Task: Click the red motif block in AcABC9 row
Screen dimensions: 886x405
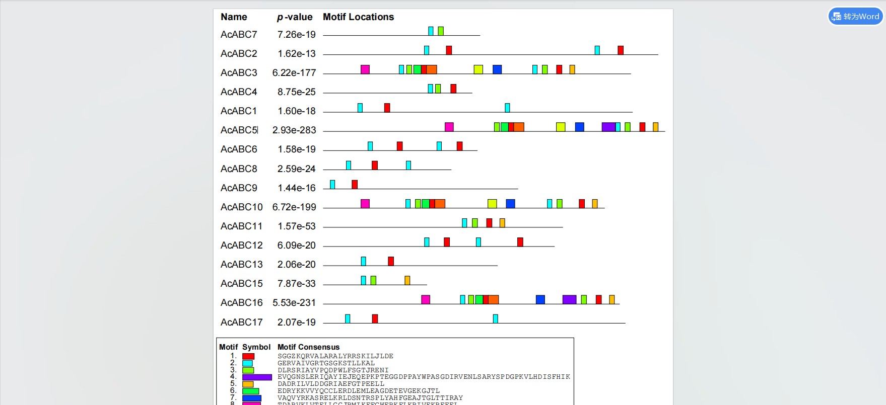Action: point(355,185)
